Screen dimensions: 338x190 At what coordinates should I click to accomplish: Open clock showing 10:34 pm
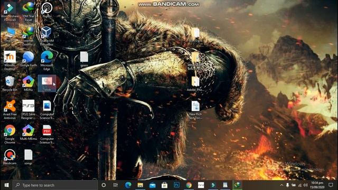pos(317,185)
